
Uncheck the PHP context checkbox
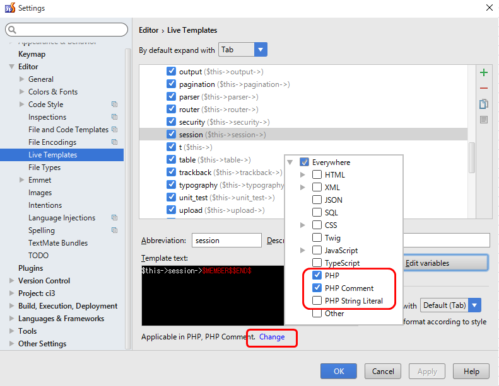[317, 275]
